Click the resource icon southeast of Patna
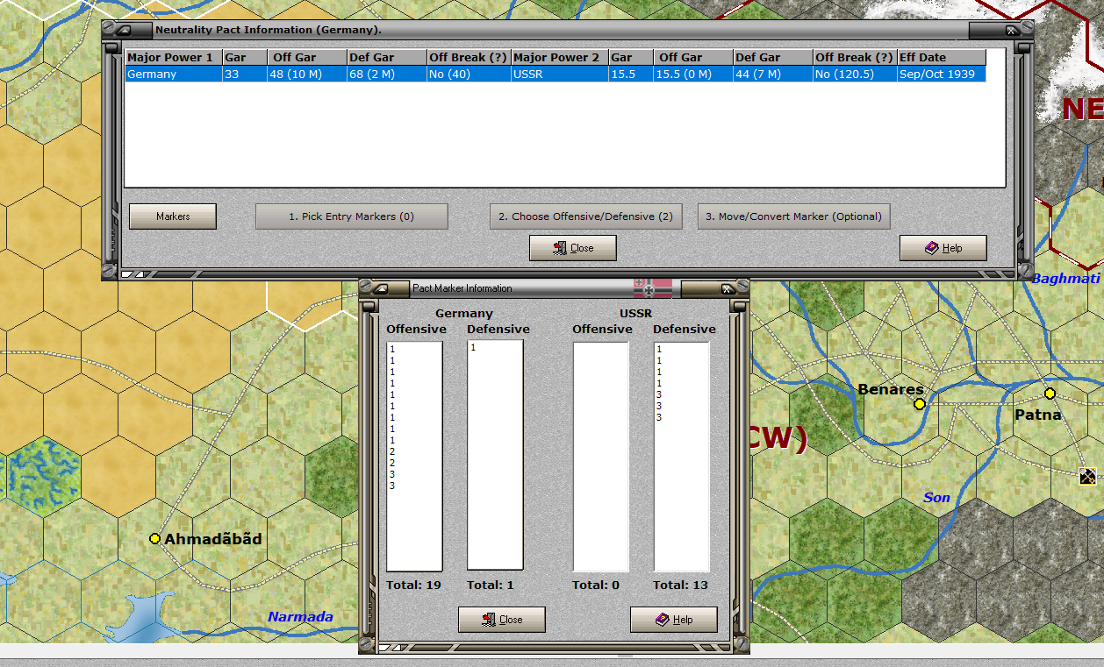Screen dimensions: 1104x667 1088,477
